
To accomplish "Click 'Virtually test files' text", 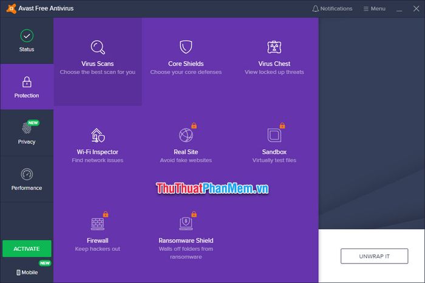I will [274, 160].
